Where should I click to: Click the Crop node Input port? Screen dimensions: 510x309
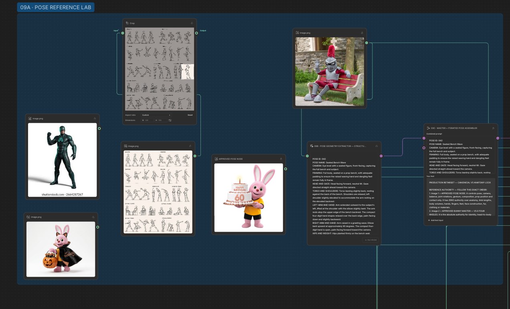pos(123,33)
